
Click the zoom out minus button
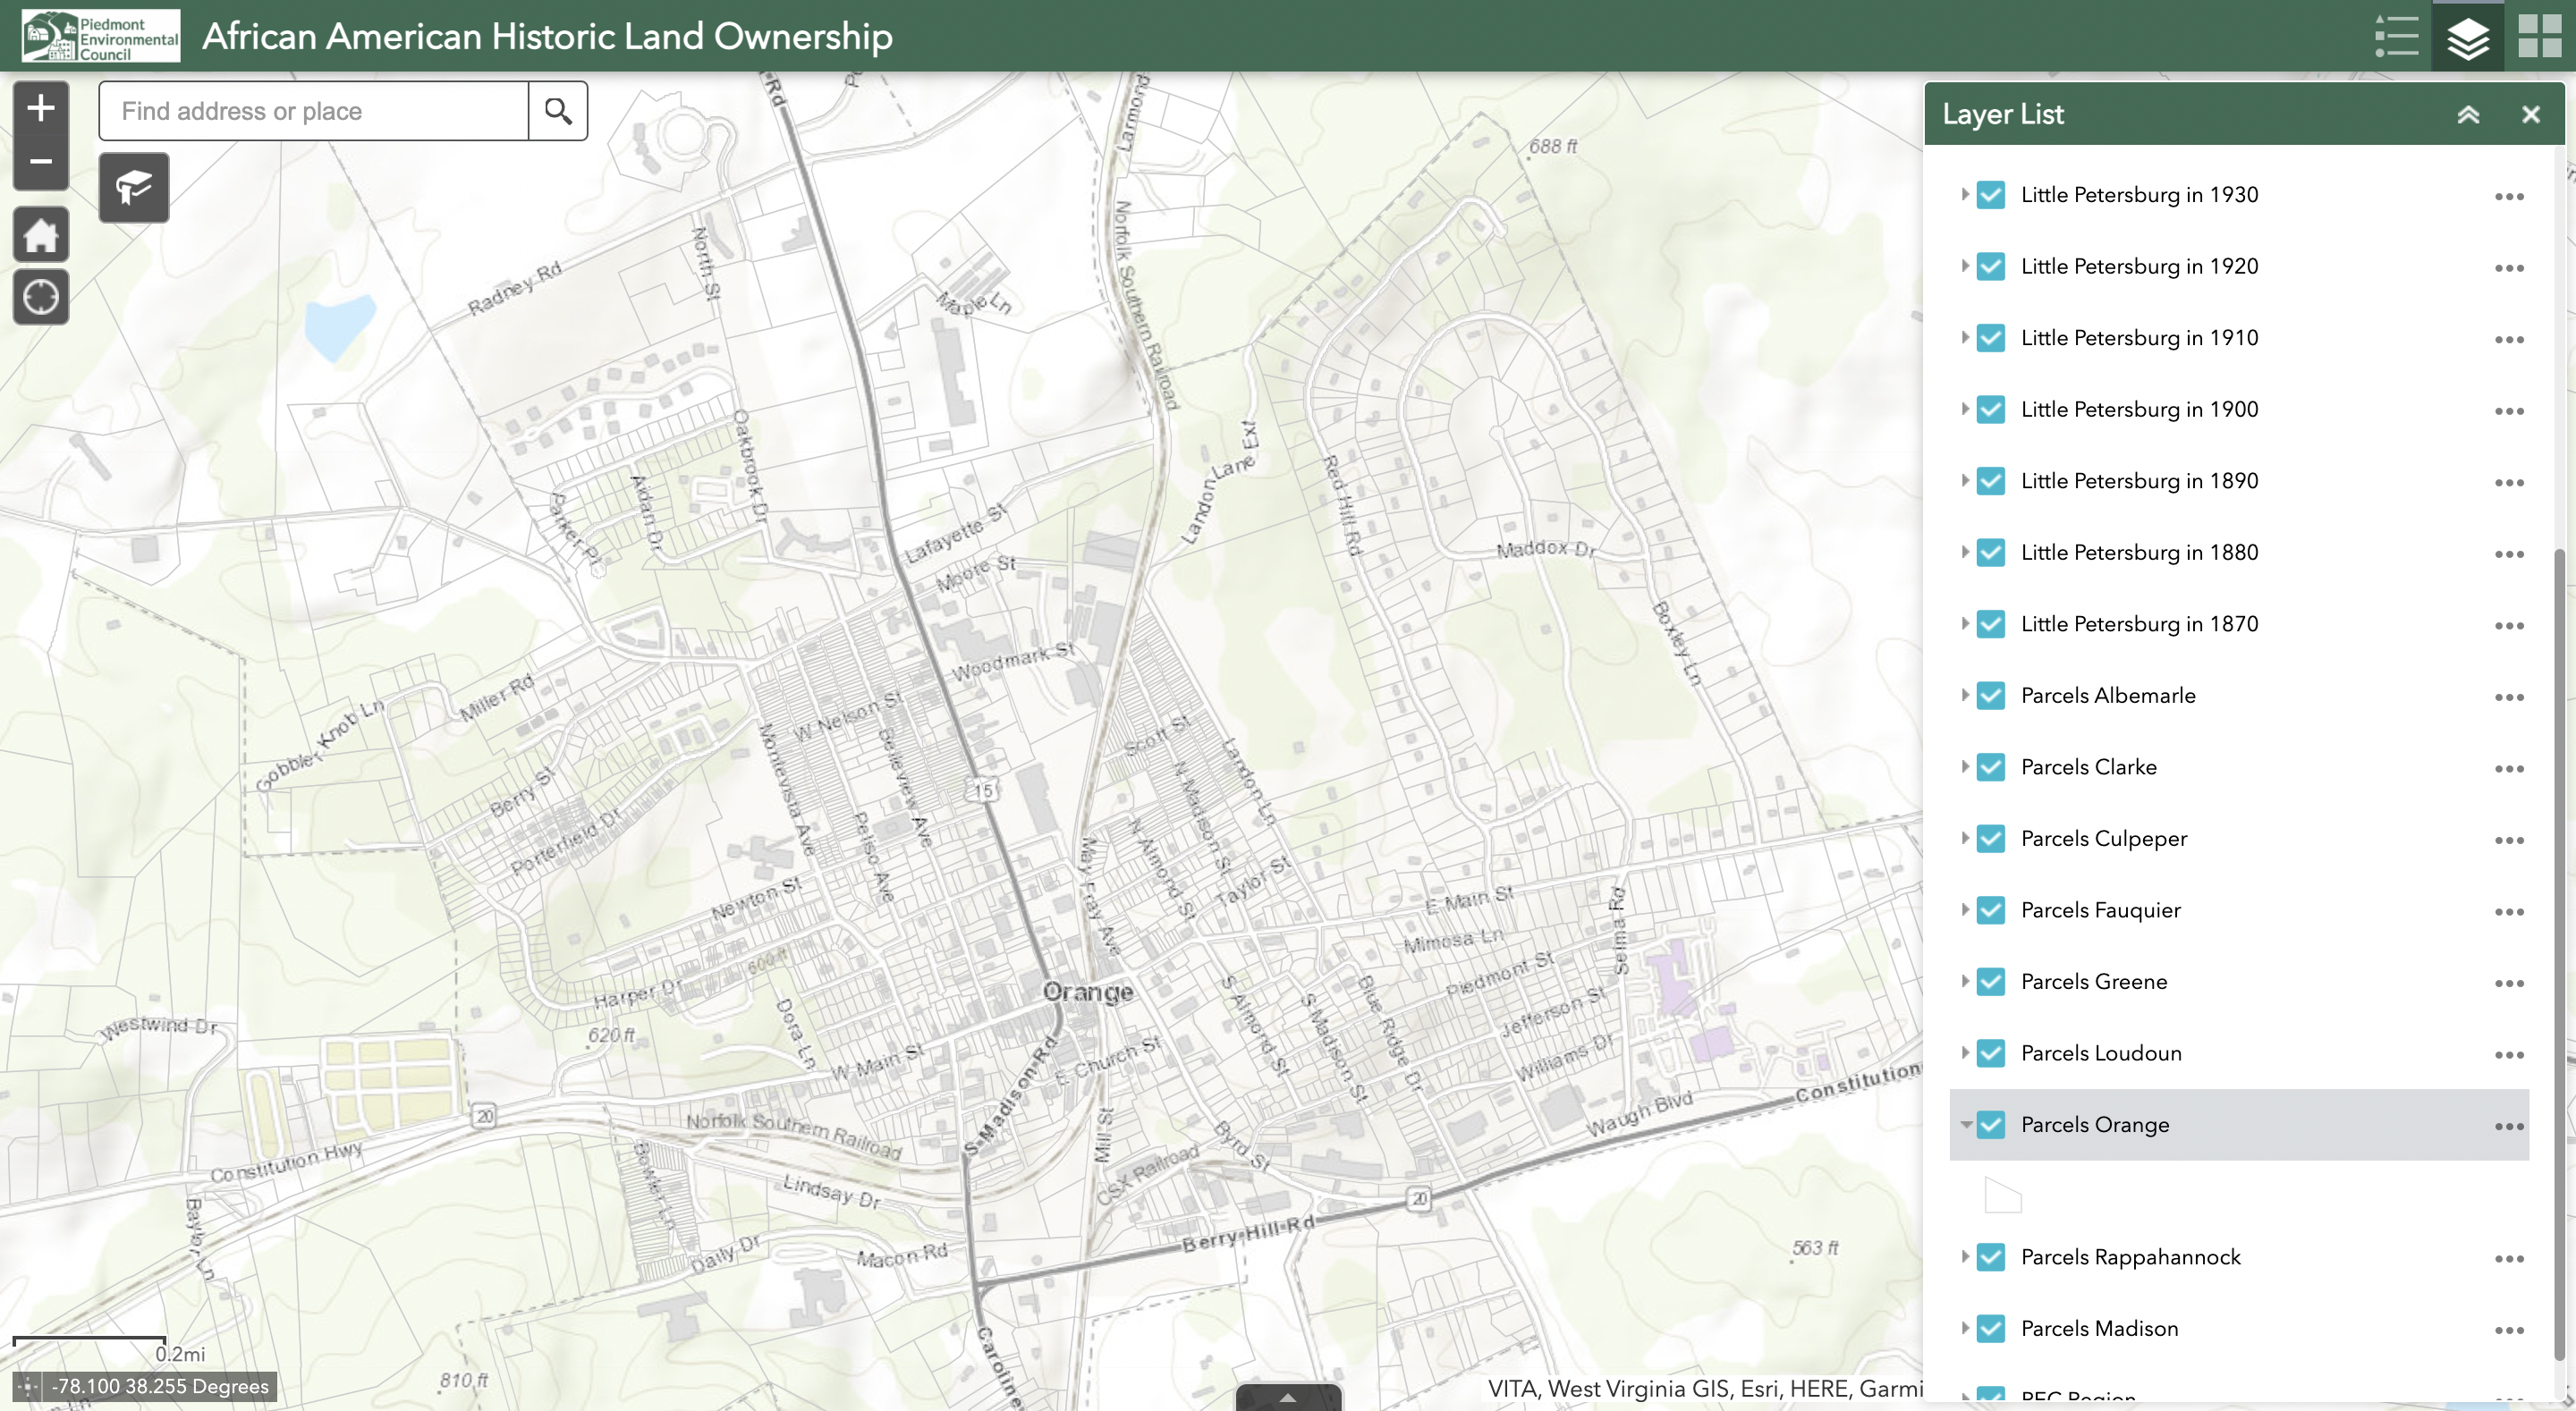(40, 162)
